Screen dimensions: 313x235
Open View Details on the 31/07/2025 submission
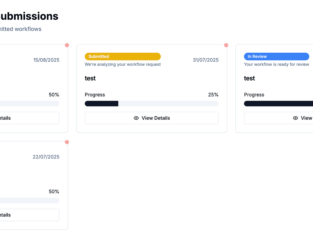[x=151, y=118]
